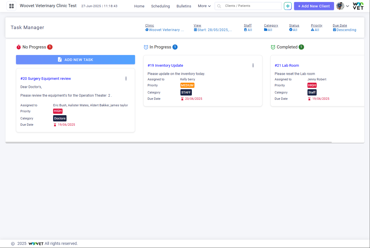Select the calendar icon beside View filter

[x=196, y=30]
